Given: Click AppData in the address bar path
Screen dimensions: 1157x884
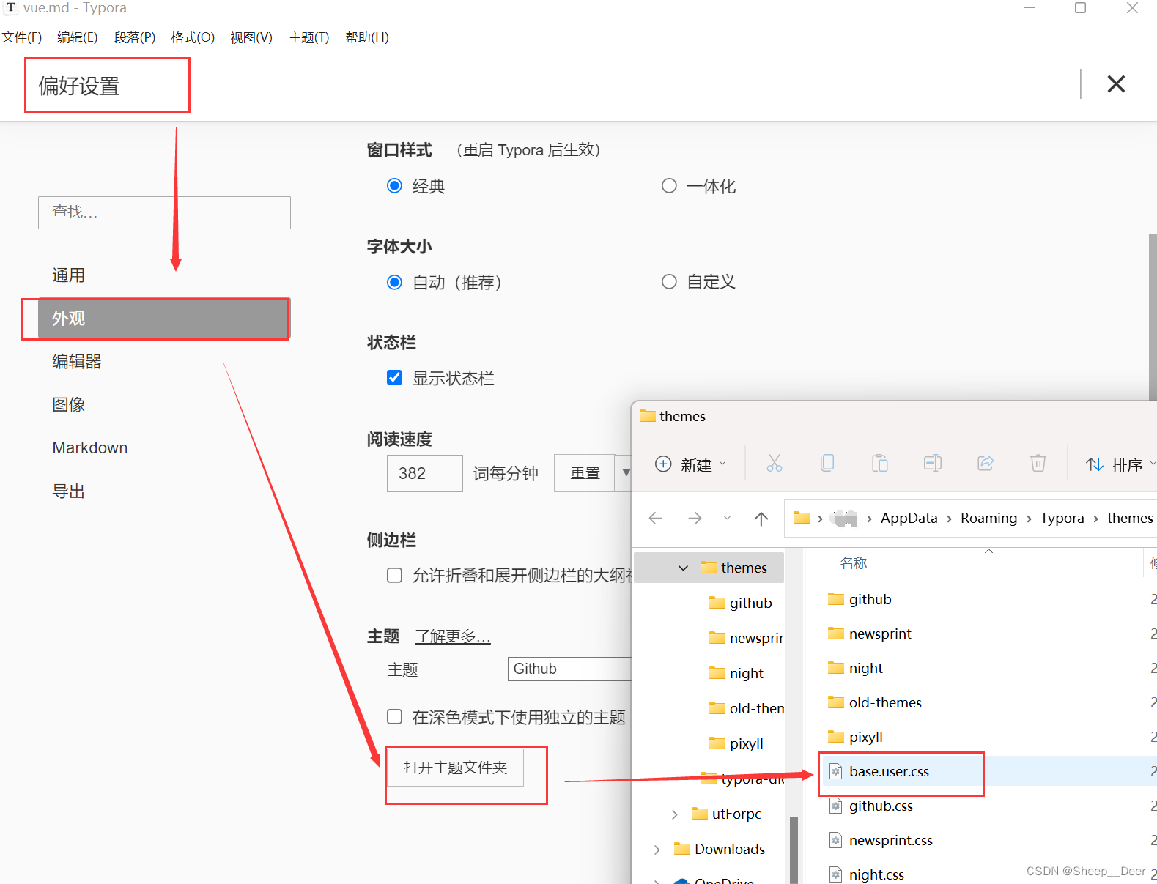Looking at the screenshot, I should click(x=909, y=519).
